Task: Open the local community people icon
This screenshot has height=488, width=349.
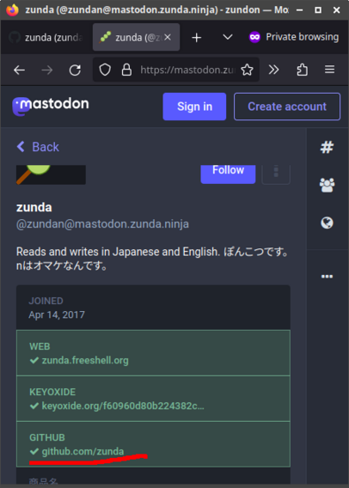Action: (327, 186)
